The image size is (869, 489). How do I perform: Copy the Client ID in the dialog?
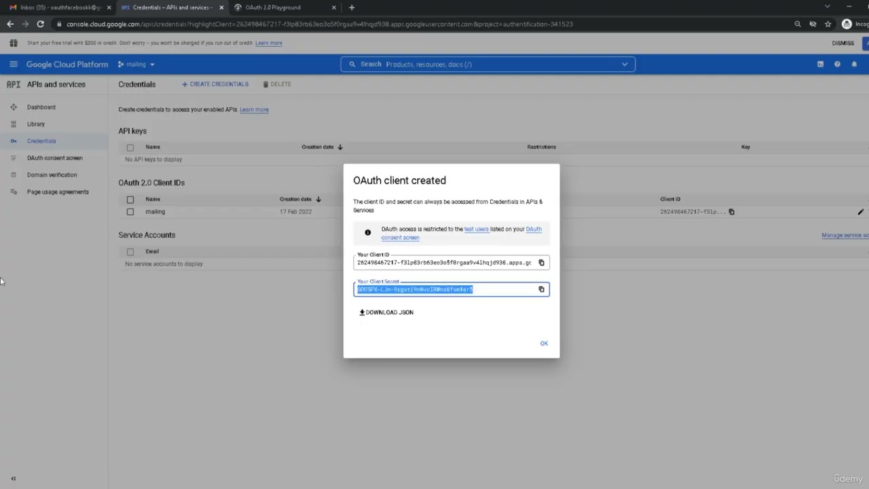541,263
